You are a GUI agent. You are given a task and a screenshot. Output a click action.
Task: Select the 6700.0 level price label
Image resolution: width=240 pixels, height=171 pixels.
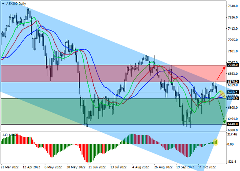[x=232, y=98]
